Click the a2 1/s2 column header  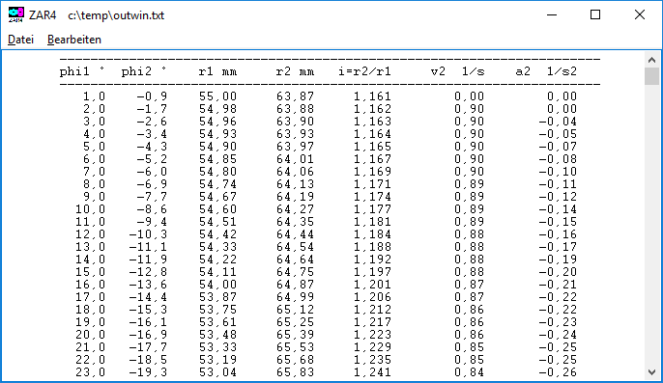[x=546, y=71]
